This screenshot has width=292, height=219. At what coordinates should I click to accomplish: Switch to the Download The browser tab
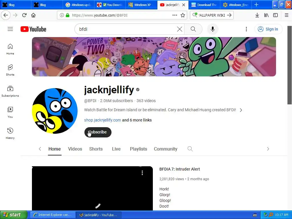tap(204, 5)
